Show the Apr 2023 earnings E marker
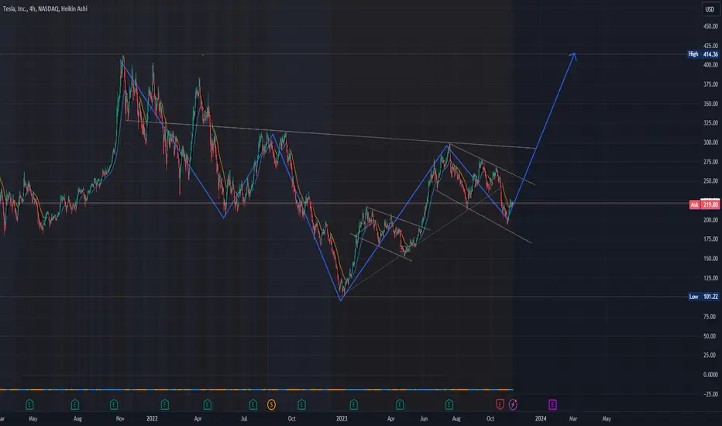This screenshot has width=722, height=426. click(x=400, y=405)
